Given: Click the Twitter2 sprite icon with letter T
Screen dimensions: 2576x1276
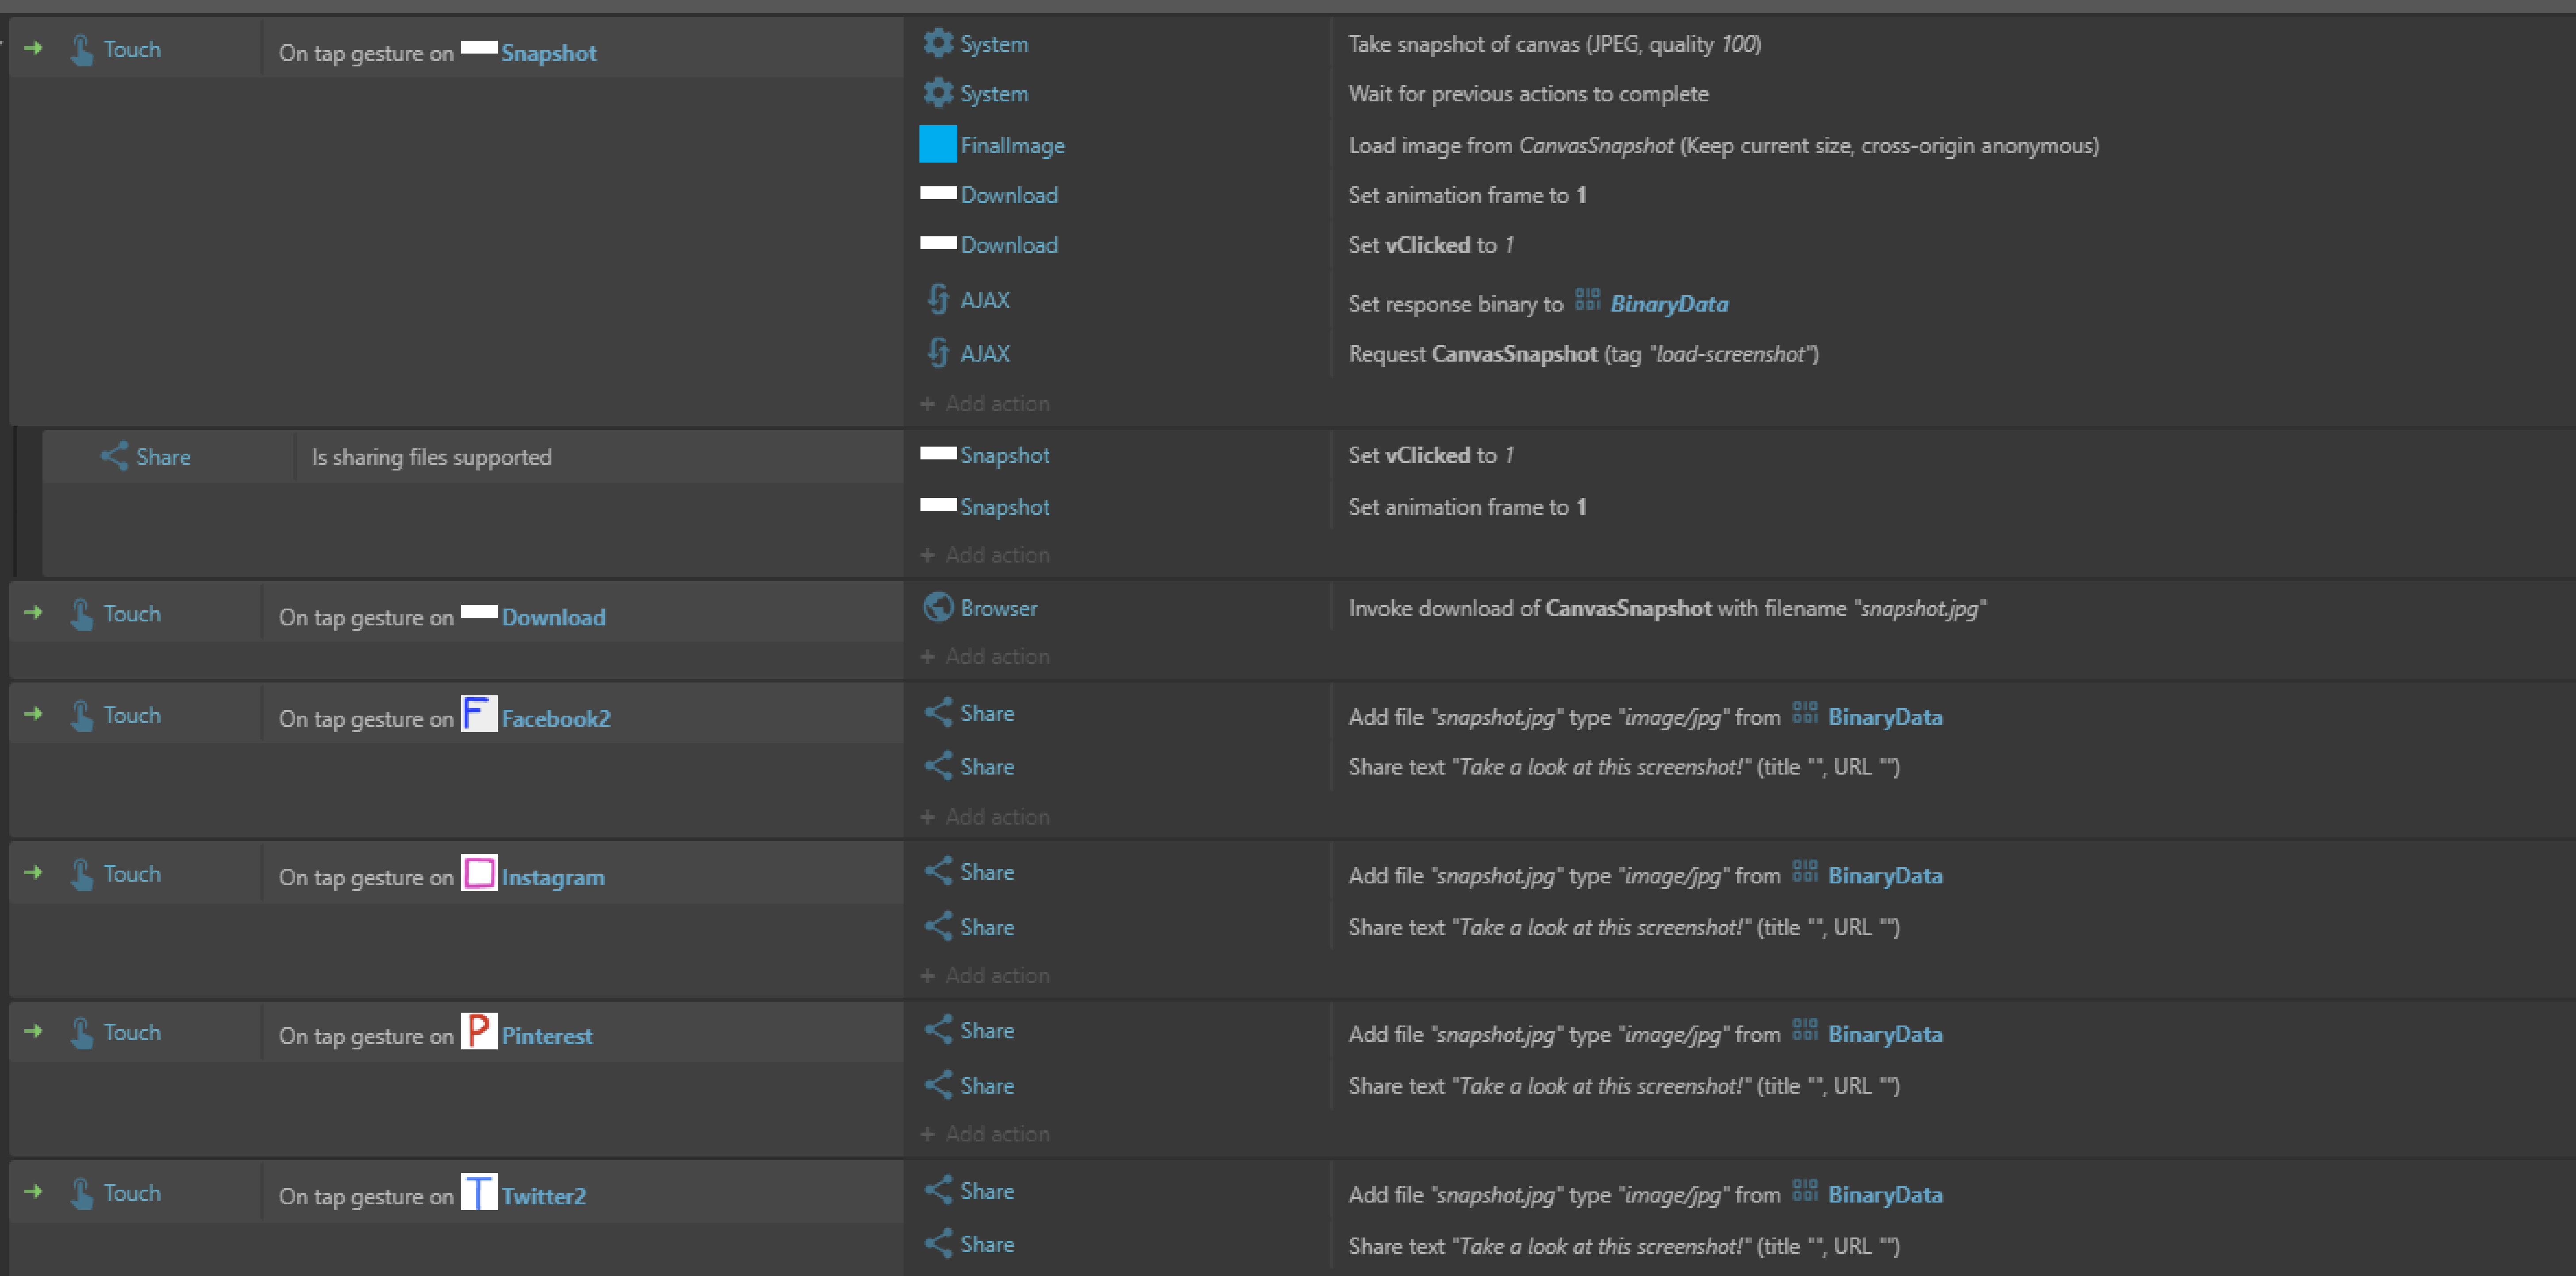Looking at the screenshot, I should click(x=479, y=1192).
